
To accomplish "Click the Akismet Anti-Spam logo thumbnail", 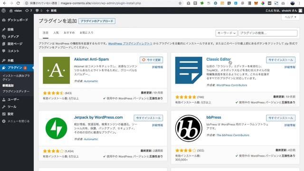I will point(56,70).
